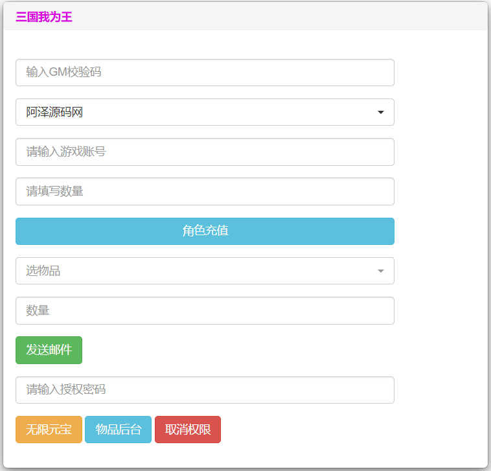Screen dimensions: 491x471
Task: Focus the 请输入游戏账号 account field
Action: [205, 152]
